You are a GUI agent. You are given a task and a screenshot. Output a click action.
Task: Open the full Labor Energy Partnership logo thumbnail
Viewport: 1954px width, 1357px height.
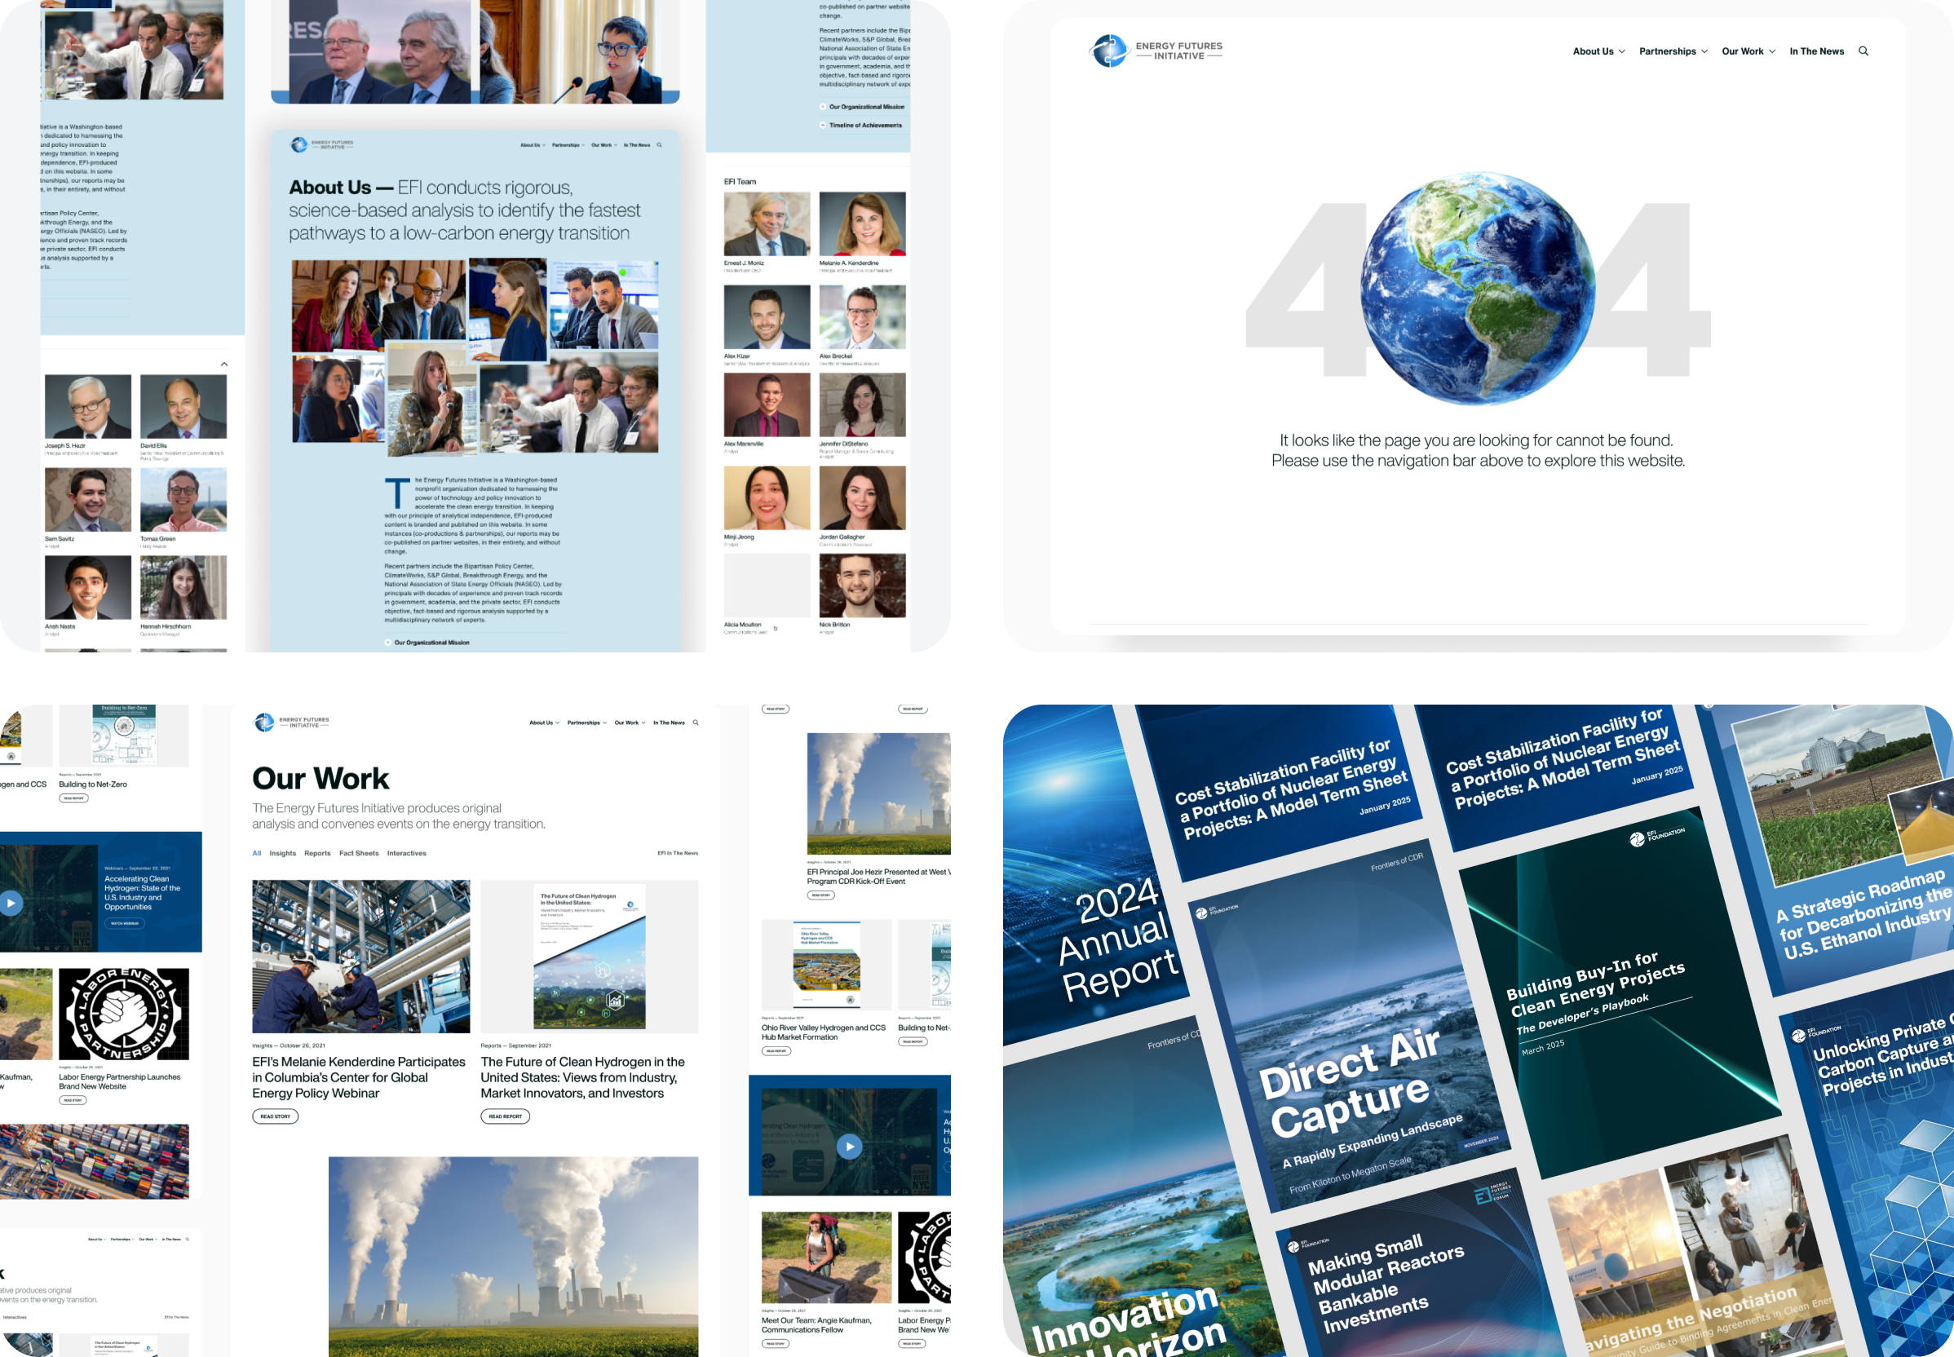(x=124, y=1014)
